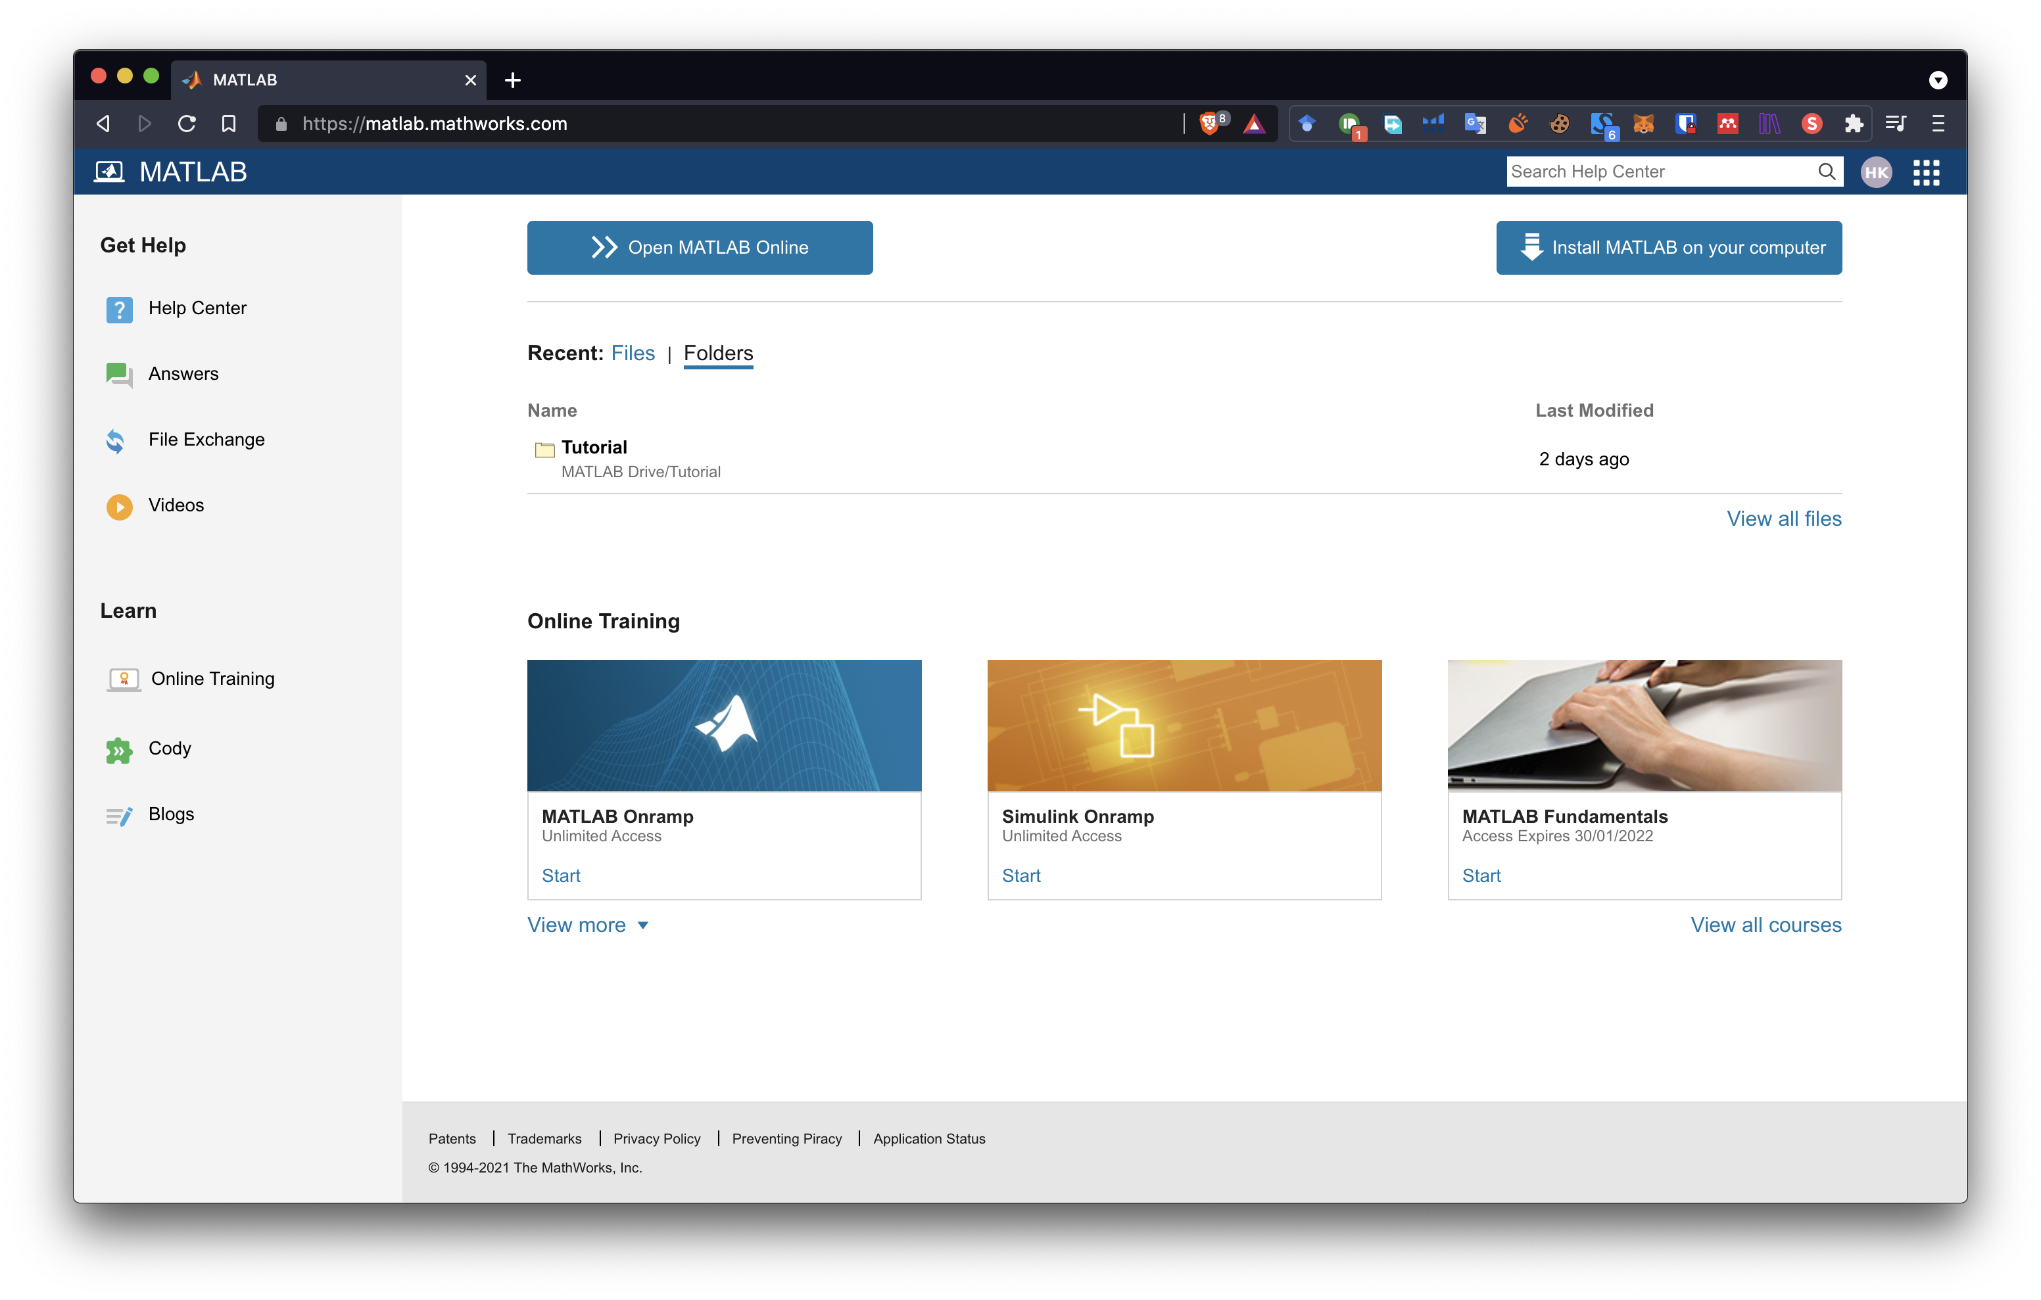
Task: Open the Extensions puzzle piece menu
Action: point(1854,124)
